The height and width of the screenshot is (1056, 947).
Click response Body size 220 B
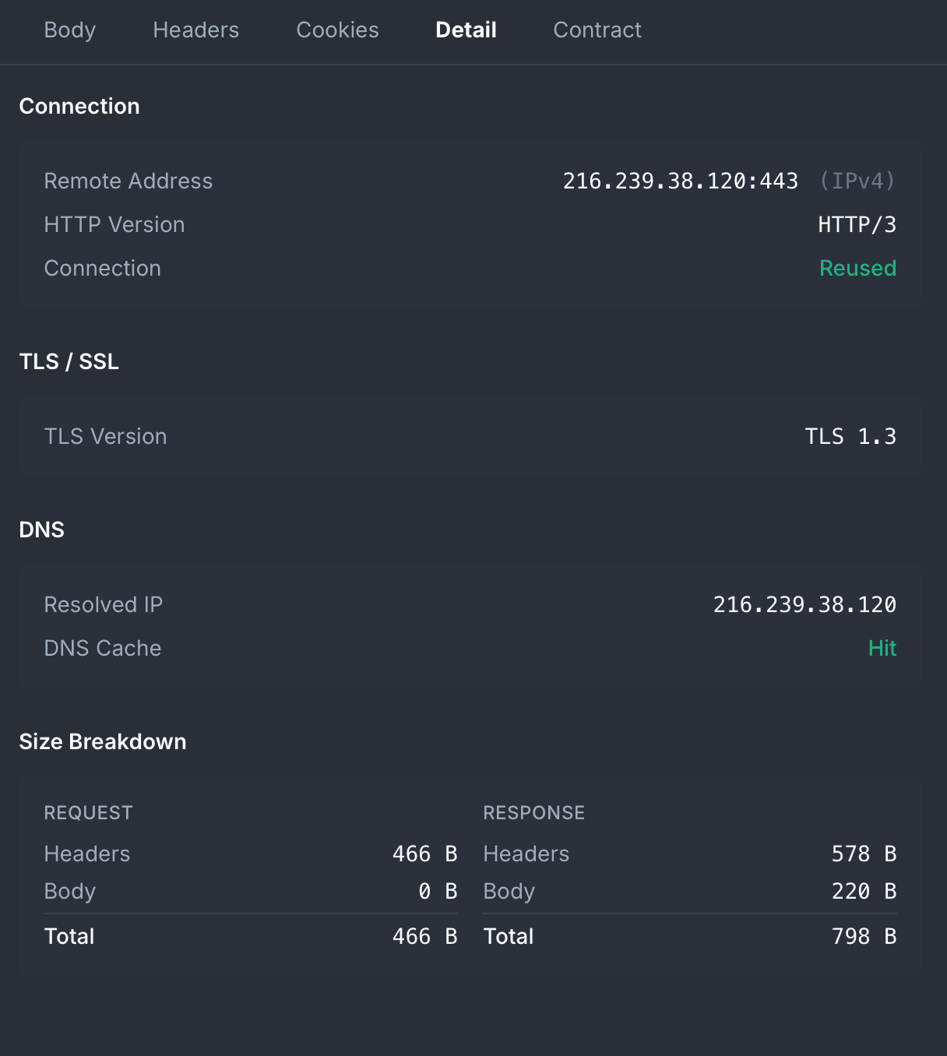(x=864, y=891)
